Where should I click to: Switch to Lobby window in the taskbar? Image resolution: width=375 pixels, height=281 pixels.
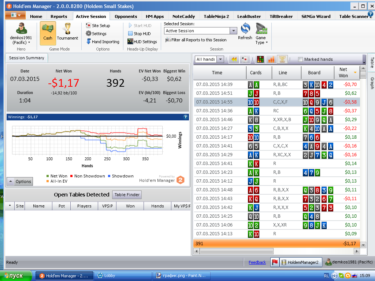pyautogui.click(x=123, y=276)
